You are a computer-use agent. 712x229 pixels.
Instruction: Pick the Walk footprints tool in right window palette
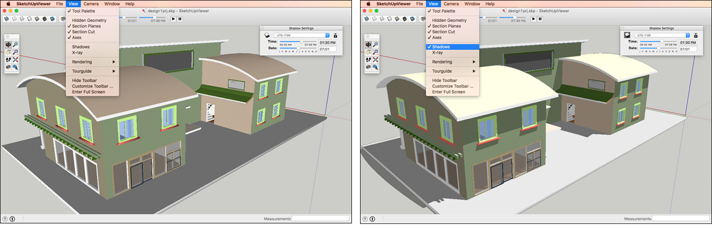[368, 59]
